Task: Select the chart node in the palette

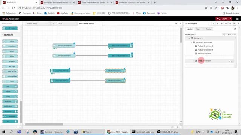Action: pos(10,96)
